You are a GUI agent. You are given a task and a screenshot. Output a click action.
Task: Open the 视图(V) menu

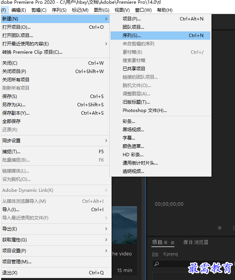tap(122, 10)
